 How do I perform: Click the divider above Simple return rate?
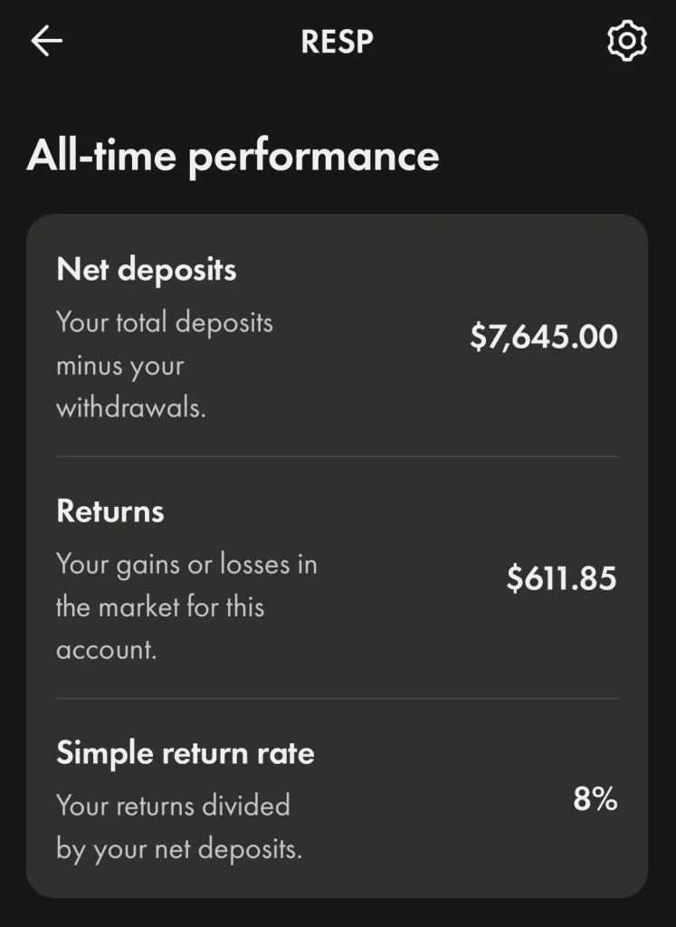pos(337,699)
